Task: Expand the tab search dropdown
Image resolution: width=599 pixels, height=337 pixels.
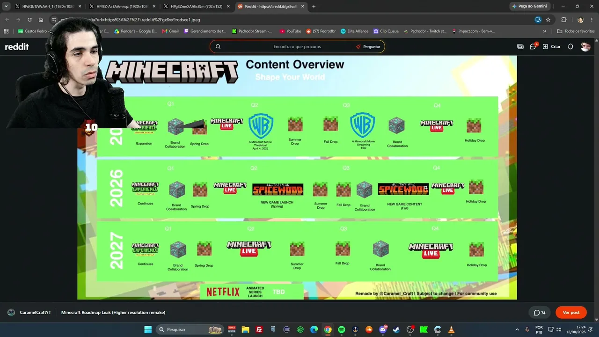Action: 6,7
